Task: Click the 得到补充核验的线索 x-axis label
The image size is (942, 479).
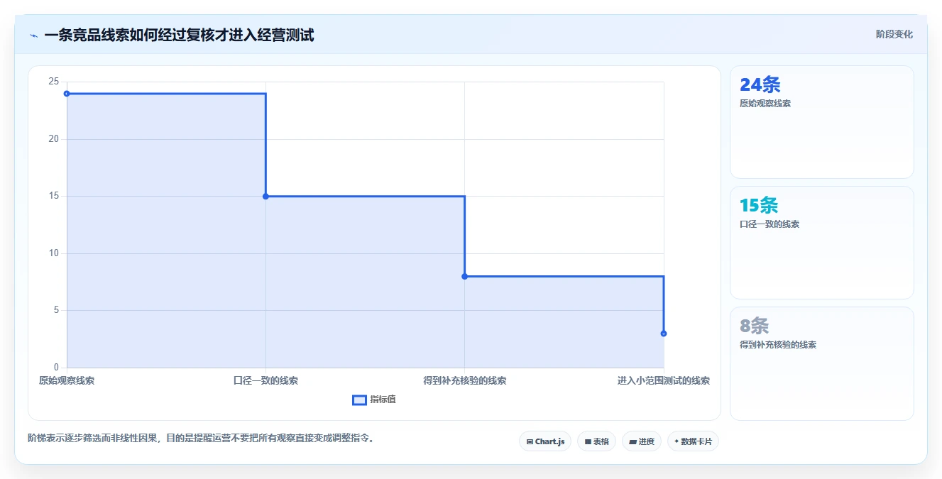Action: [464, 380]
